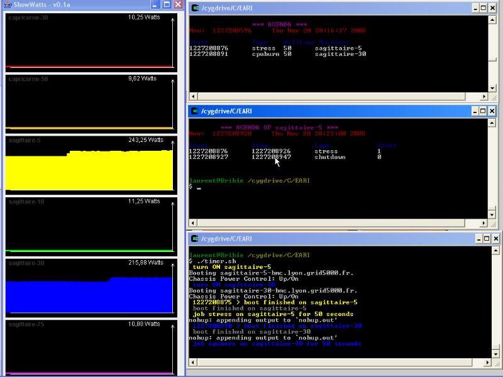Click 'job stress on sagittaire-5 for 50 seconds' line
Viewport: 503px width, 377px height.
(x=273, y=314)
